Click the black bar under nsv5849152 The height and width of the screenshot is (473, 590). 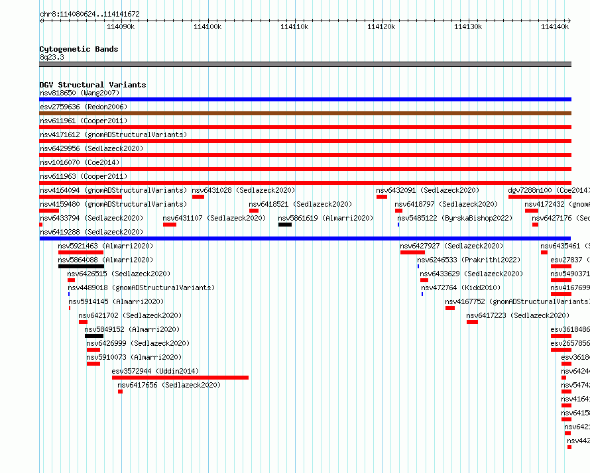coord(94,336)
